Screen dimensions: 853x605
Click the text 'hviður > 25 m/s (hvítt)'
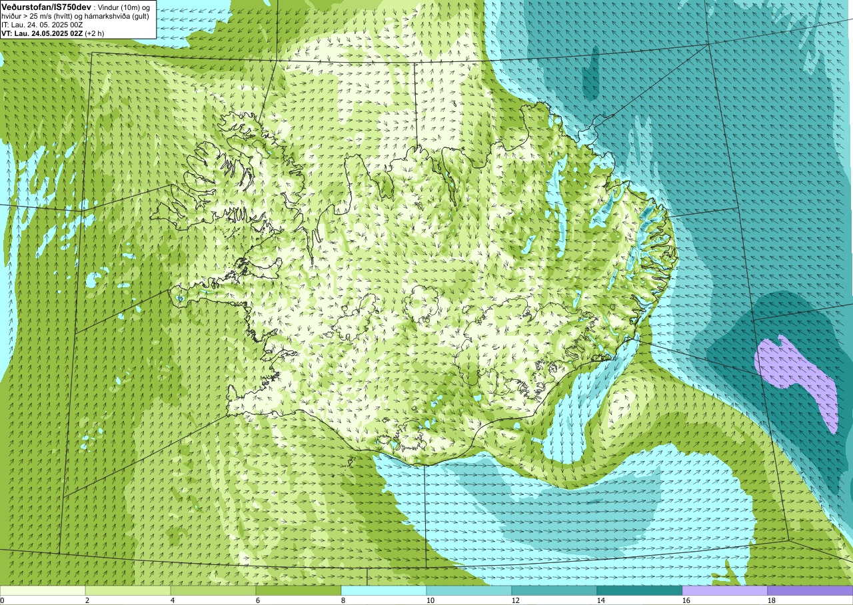(38, 16)
